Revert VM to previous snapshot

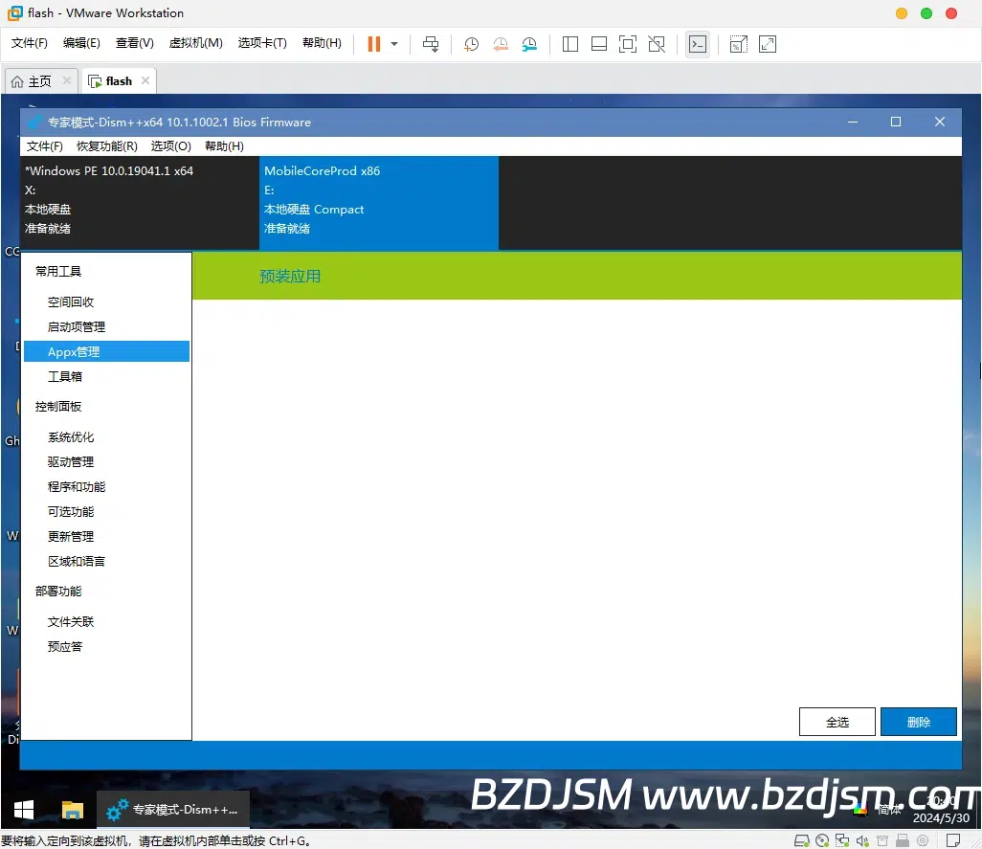501,44
